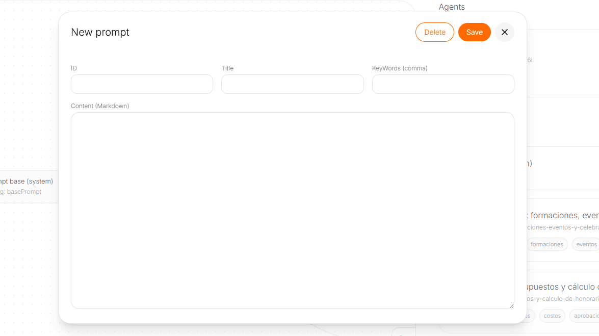Click inside the Content (Markdown) textarea
599x336 pixels.
(x=292, y=209)
